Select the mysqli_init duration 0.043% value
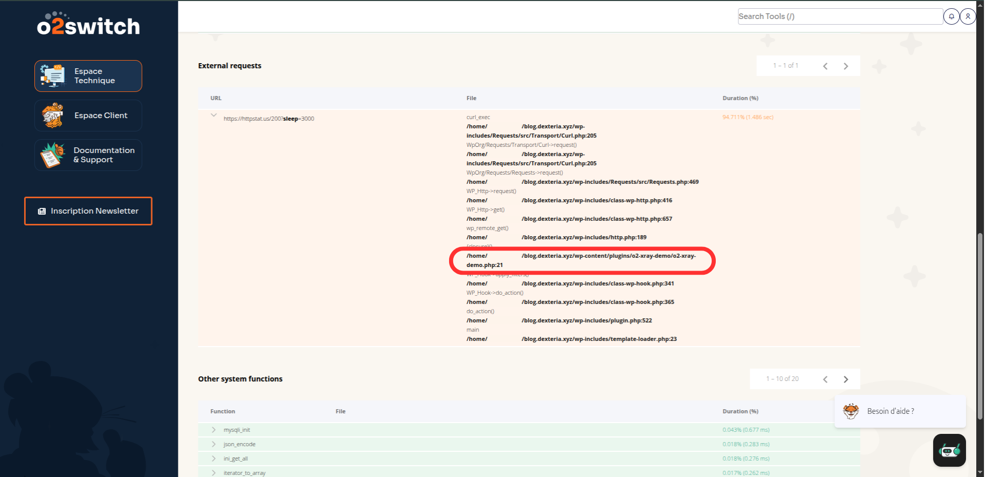The width and height of the screenshot is (985, 477). (746, 430)
